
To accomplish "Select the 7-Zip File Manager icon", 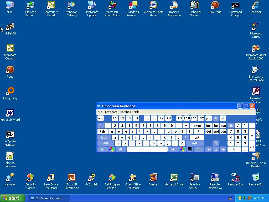I will [10, 138].
